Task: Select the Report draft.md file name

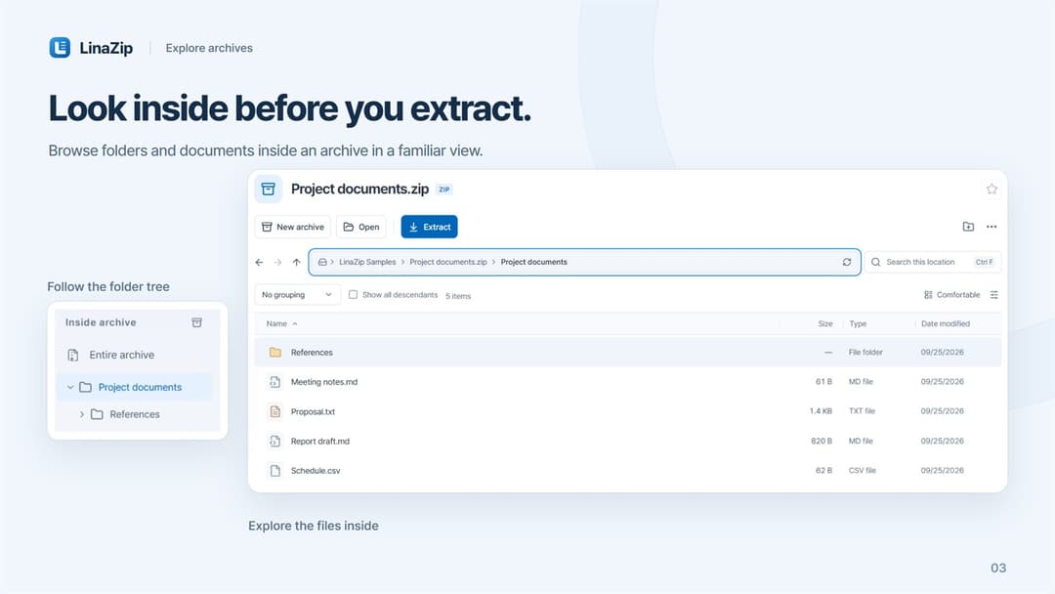Action: [320, 442]
